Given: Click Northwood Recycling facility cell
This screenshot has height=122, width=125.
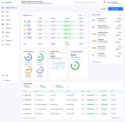Looking at the screenshot, I should (x=72, y=100).
